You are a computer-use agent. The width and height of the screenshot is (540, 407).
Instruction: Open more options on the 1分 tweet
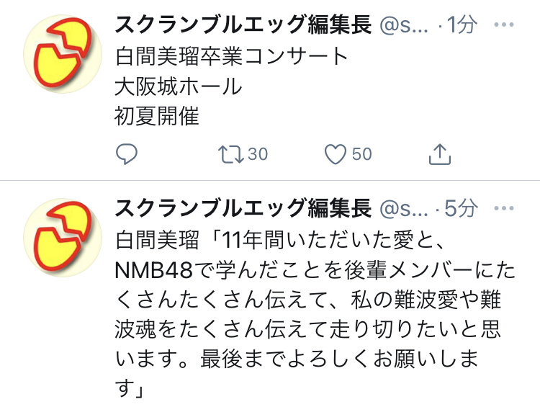pyautogui.click(x=504, y=24)
